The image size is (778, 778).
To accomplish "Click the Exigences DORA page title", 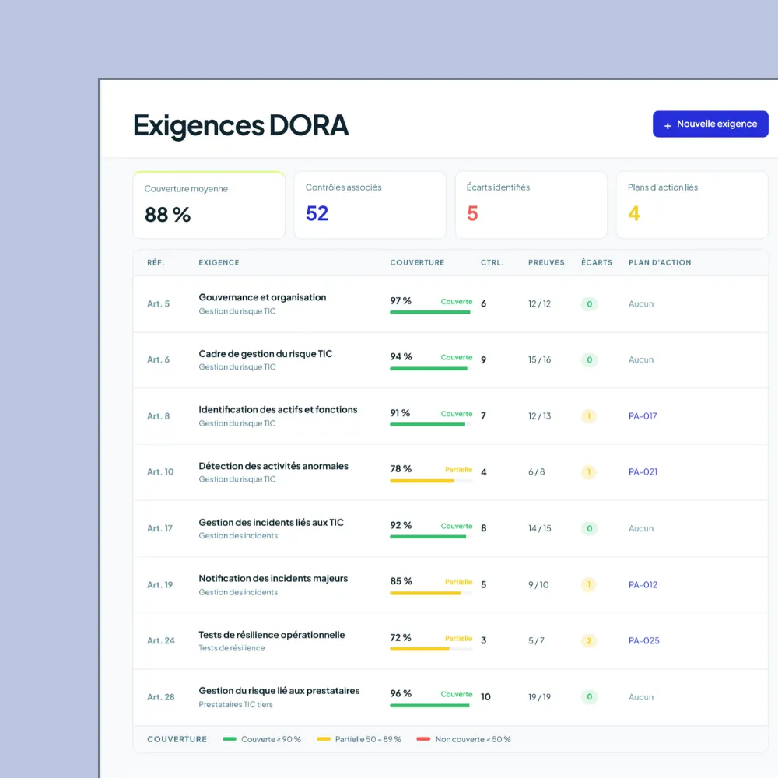I will pyautogui.click(x=240, y=125).
